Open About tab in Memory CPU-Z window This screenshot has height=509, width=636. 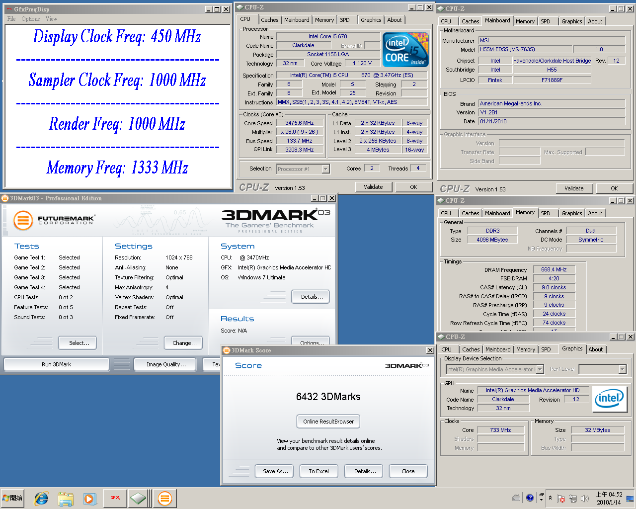click(595, 213)
